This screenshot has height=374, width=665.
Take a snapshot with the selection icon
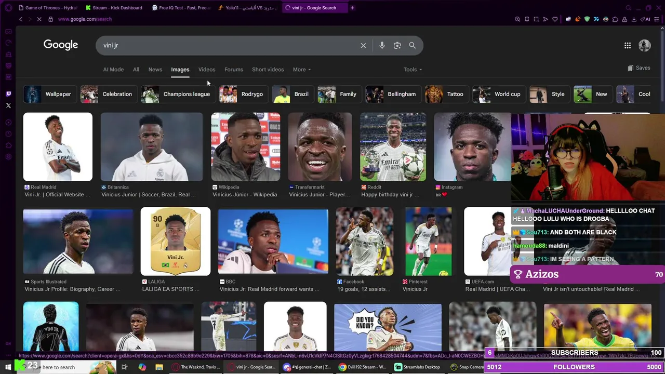coord(536,19)
